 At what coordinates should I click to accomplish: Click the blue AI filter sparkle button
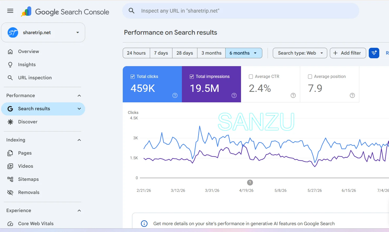(374, 53)
